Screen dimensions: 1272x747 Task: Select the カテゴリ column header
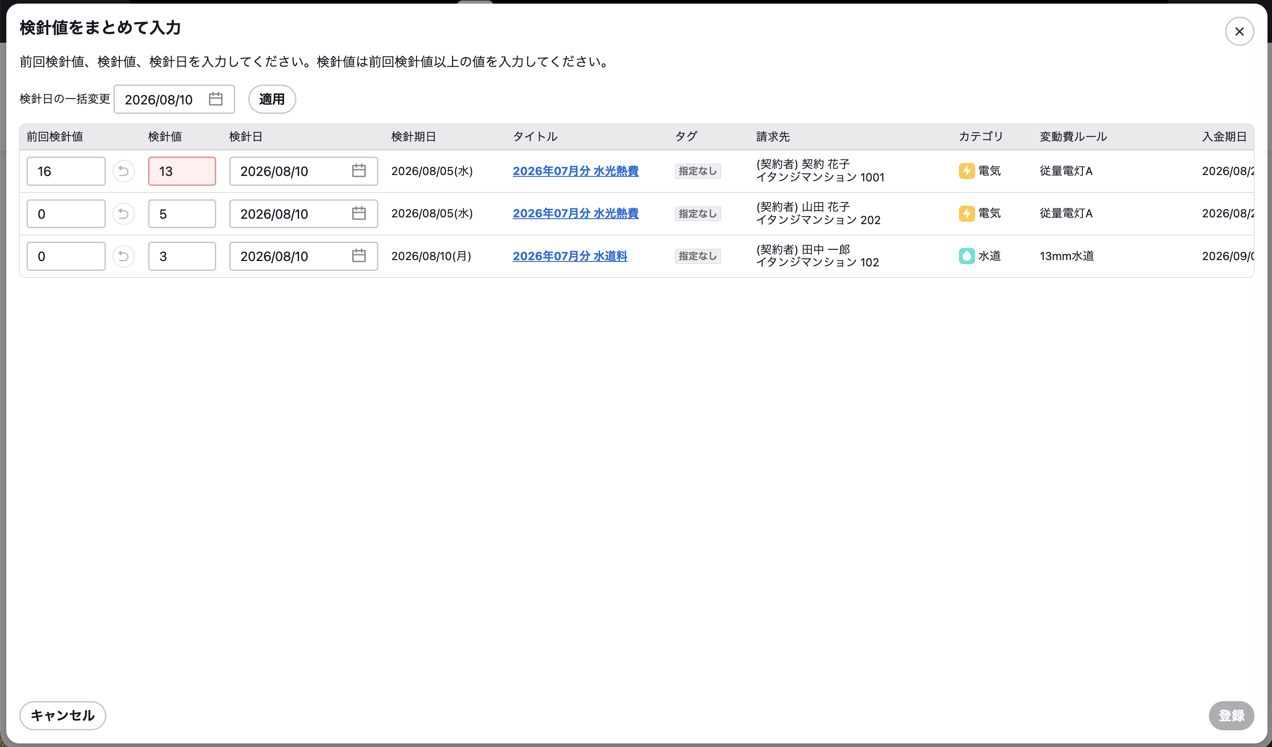(x=981, y=137)
